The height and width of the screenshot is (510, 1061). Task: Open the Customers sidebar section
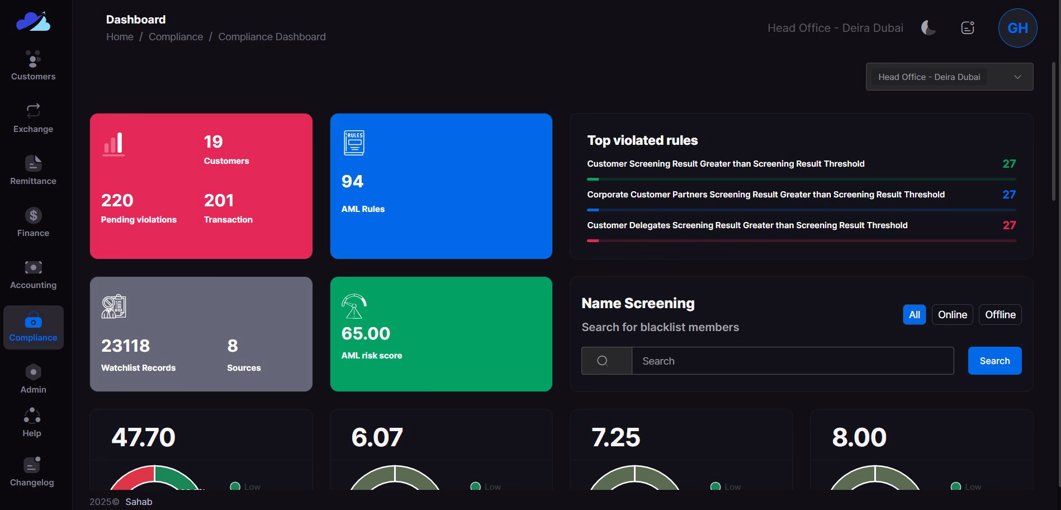33,65
